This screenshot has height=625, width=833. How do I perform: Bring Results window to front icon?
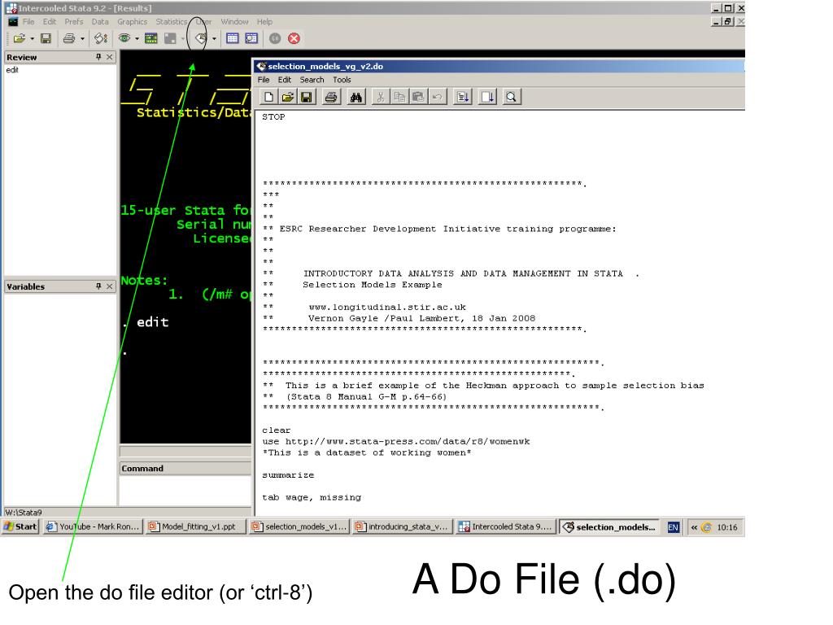point(150,38)
